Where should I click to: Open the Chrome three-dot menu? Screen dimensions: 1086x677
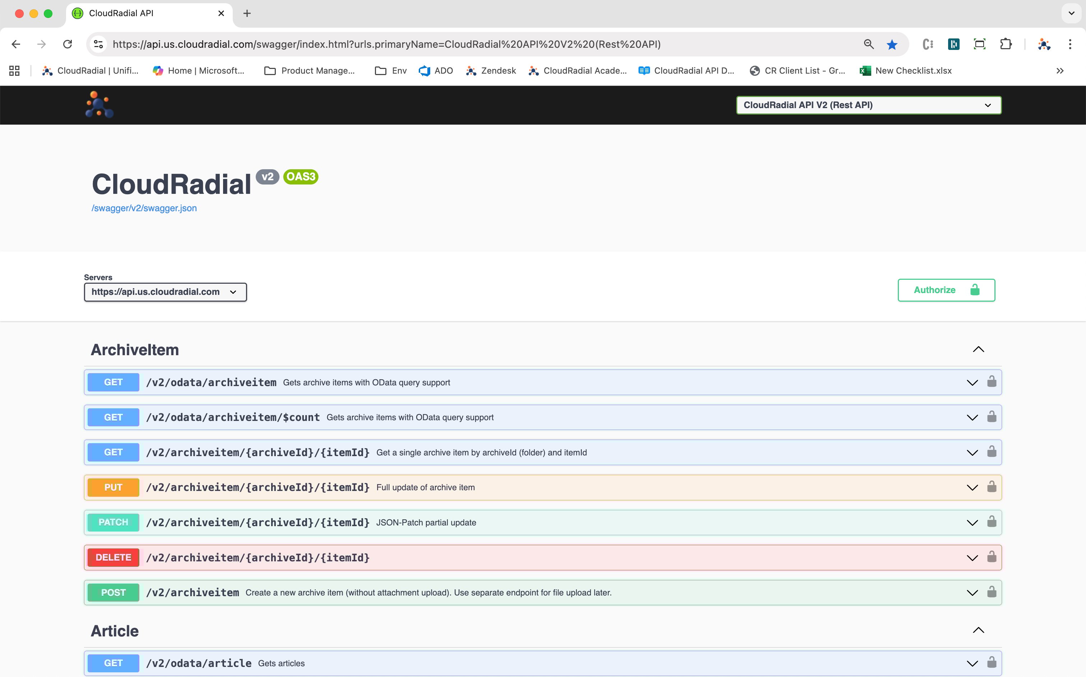pos(1070,44)
